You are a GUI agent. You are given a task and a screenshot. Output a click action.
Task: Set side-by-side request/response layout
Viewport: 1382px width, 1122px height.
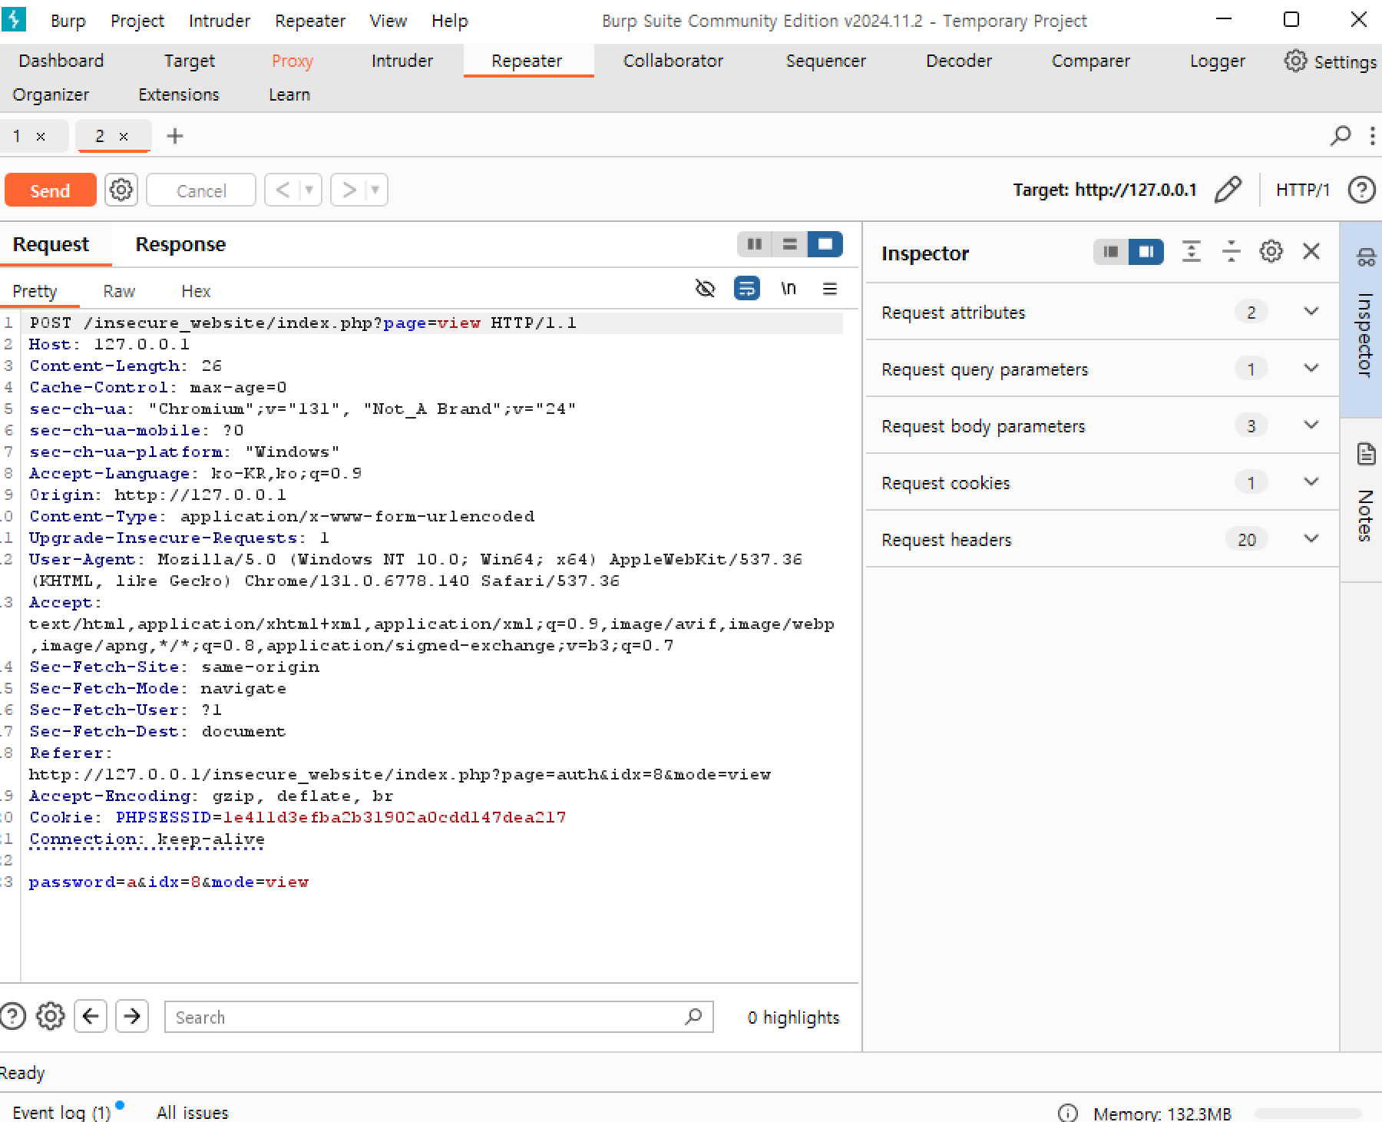pos(754,244)
